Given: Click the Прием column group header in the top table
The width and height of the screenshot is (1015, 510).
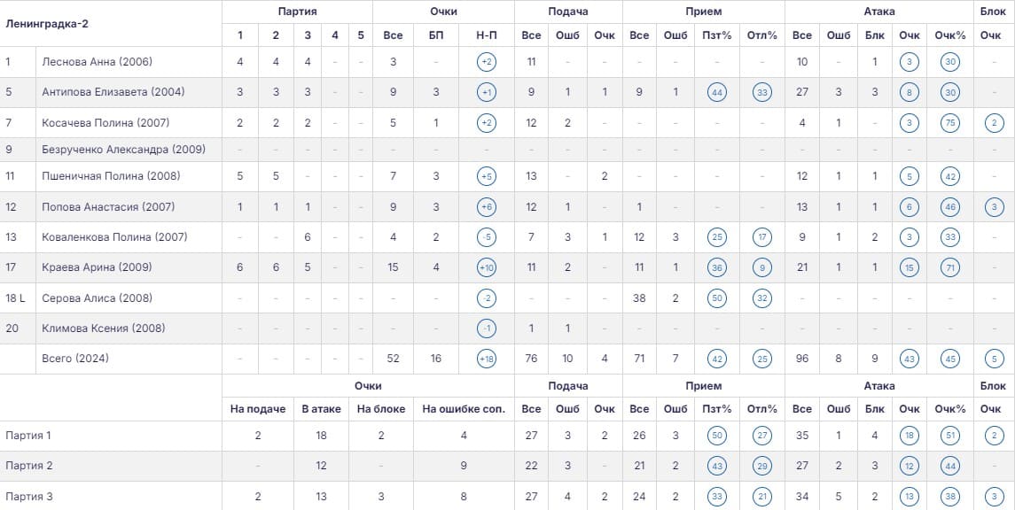Looking at the screenshot, I should pos(703,12).
